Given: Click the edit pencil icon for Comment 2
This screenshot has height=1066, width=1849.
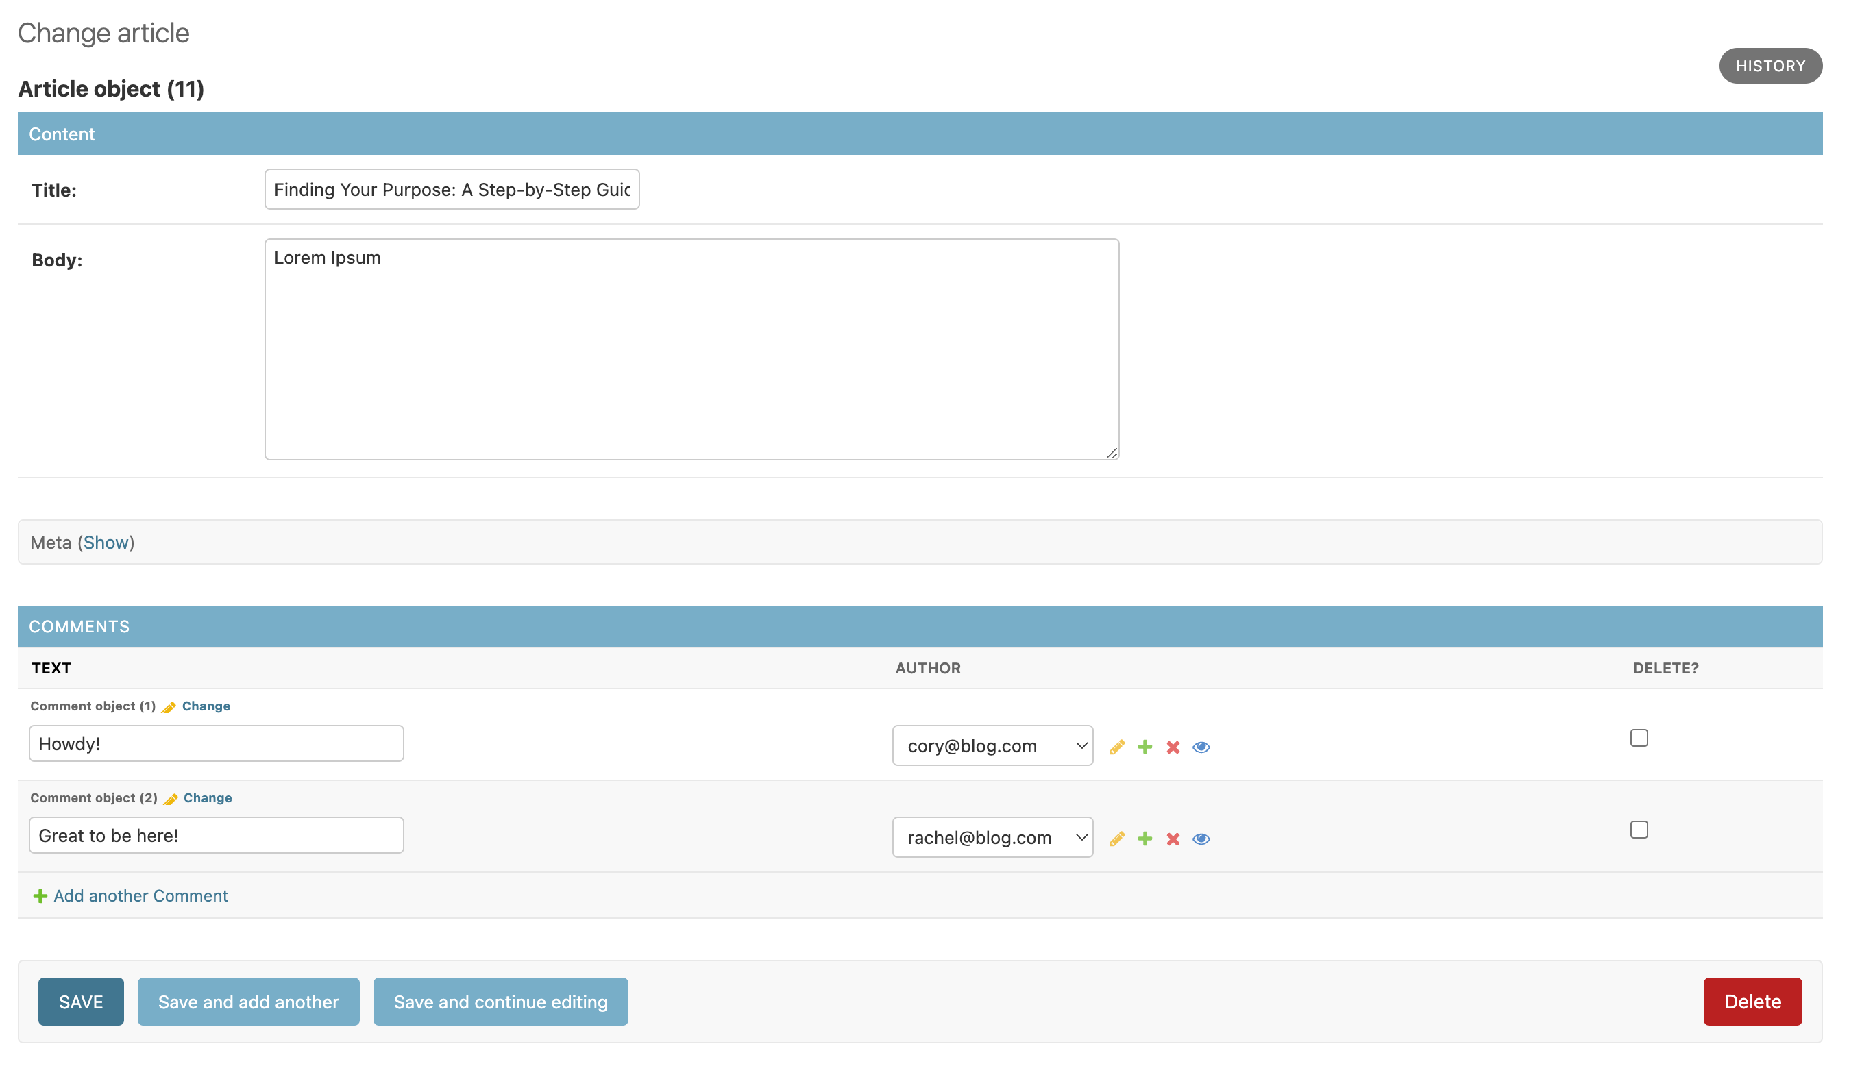Looking at the screenshot, I should [x=1115, y=838].
